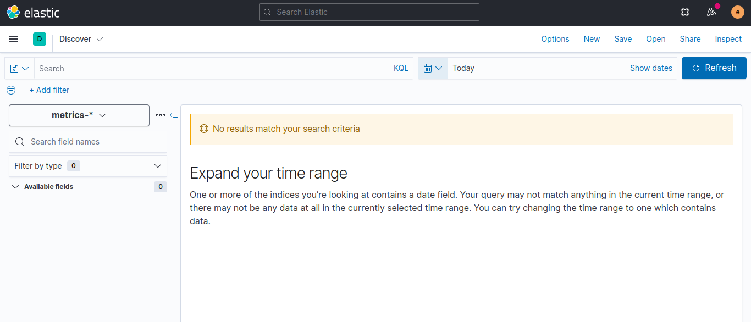Toggle Show dates in time picker
Viewport: 751px width, 322px height.
pyautogui.click(x=651, y=68)
